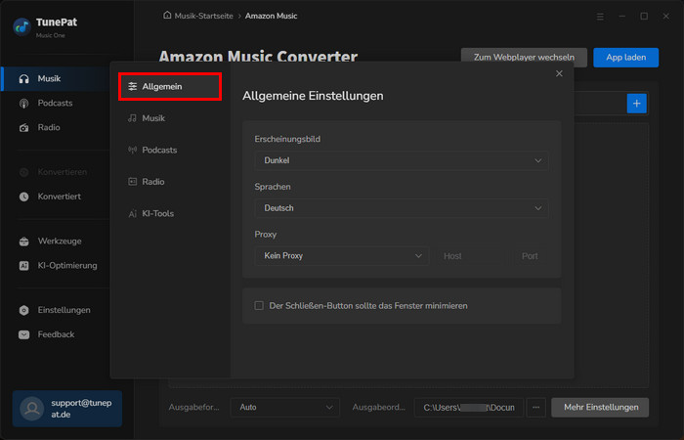
Task: Select Podcasts tab in settings dialog
Action: [x=170, y=151]
